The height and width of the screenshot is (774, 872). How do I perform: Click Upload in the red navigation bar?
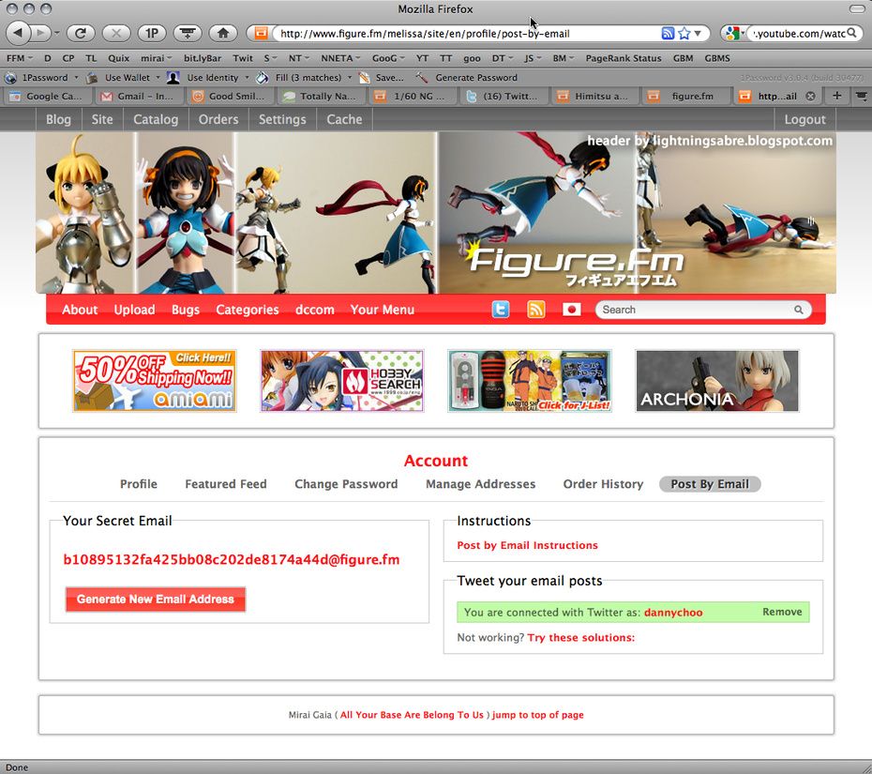[135, 310]
